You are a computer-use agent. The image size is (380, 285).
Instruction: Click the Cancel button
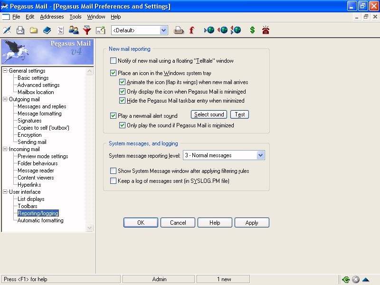[x=178, y=222]
